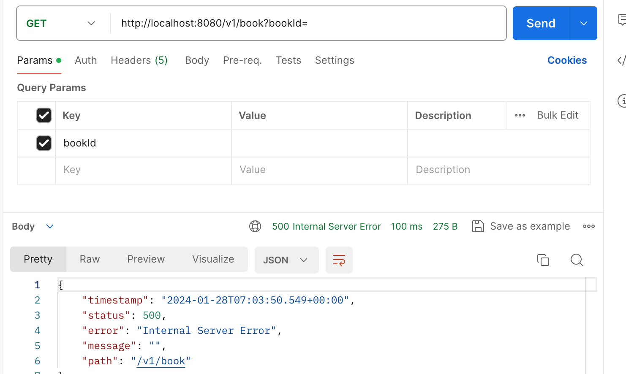Open the Headers (5) tab
The height and width of the screenshot is (374, 626).
[139, 60]
